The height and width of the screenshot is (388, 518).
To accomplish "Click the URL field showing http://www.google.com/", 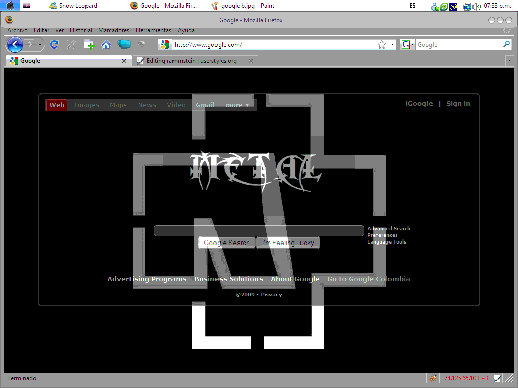I will coord(274,45).
